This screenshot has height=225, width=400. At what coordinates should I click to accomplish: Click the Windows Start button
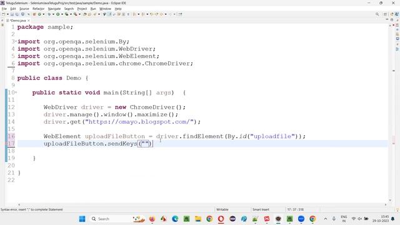pos(82,219)
